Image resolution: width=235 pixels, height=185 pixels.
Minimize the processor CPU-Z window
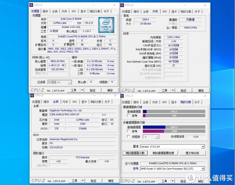click(94, 5)
